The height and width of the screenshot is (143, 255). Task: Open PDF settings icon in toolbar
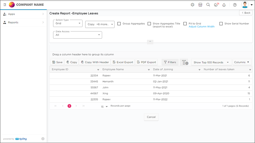pyautogui.click(x=185, y=62)
